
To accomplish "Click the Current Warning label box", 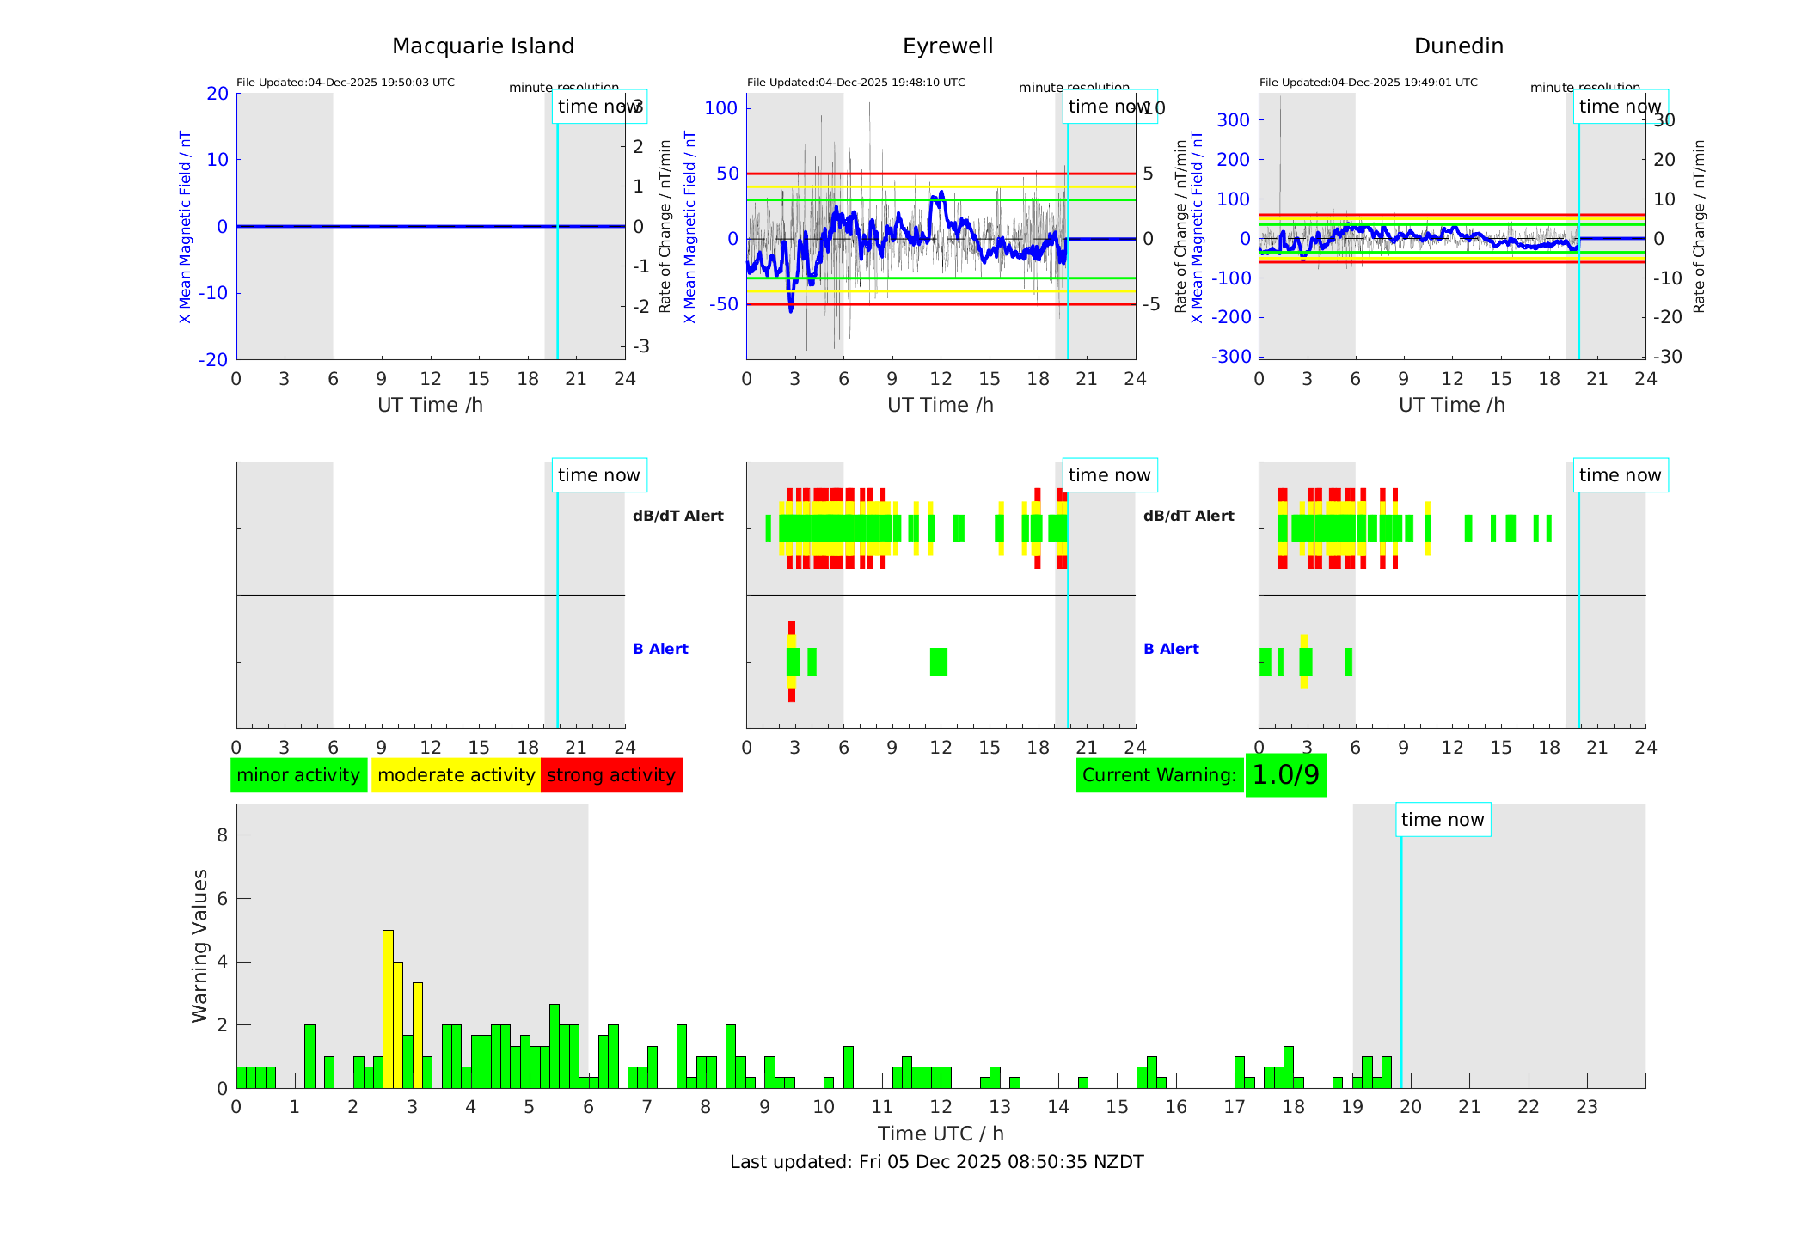I will pos(1159,775).
